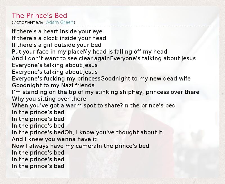Select the text And I don't want to see clear again
The width and height of the screenshot is (225, 184).
[x=61, y=58]
